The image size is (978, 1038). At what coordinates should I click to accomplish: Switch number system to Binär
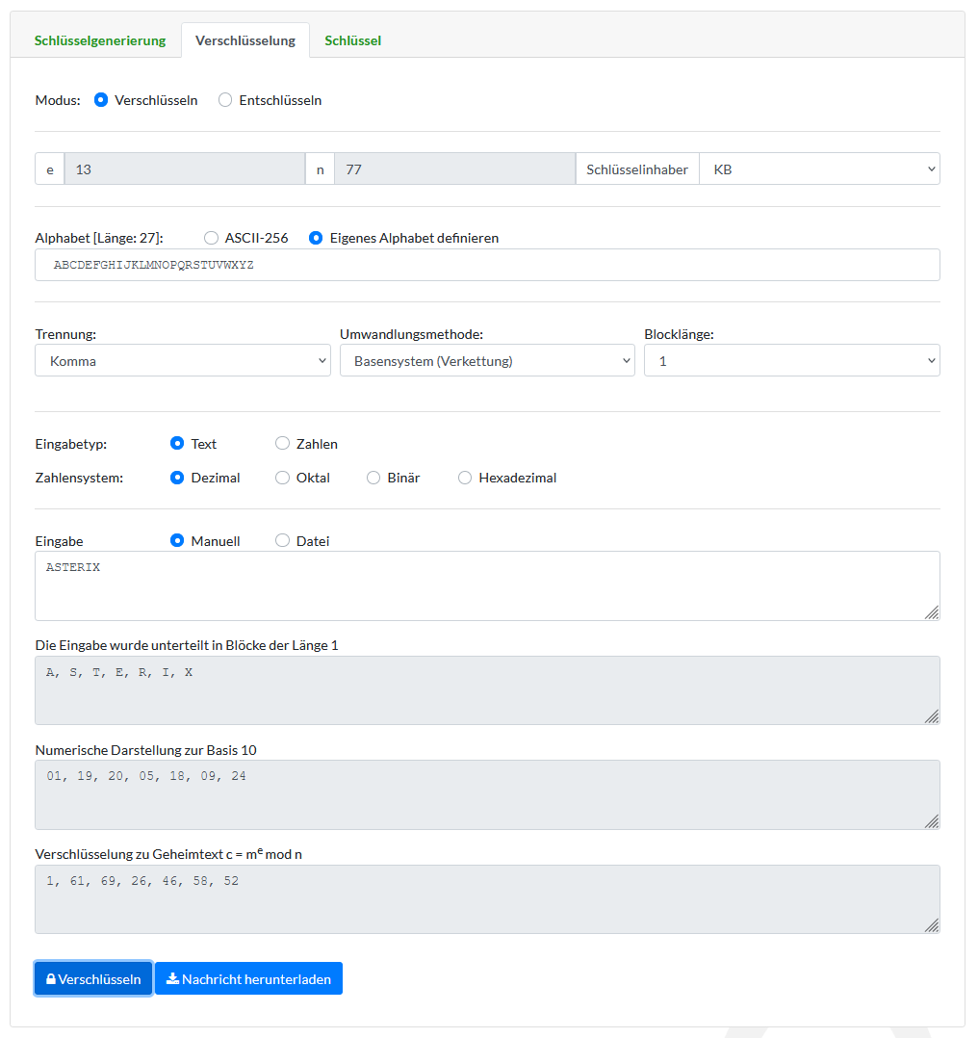click(x=373, y=478)
